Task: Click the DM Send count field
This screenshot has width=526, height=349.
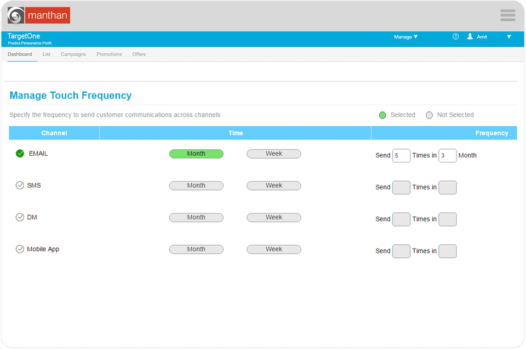Action: [401, 219]
